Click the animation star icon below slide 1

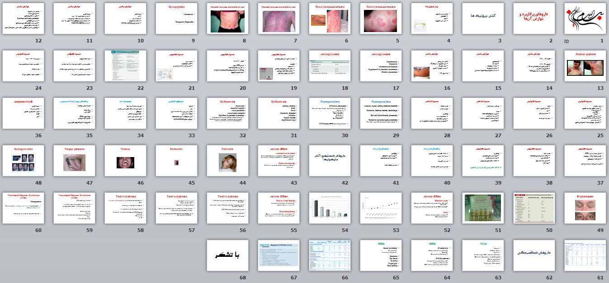pyautogui.click(x=567, y=41)
